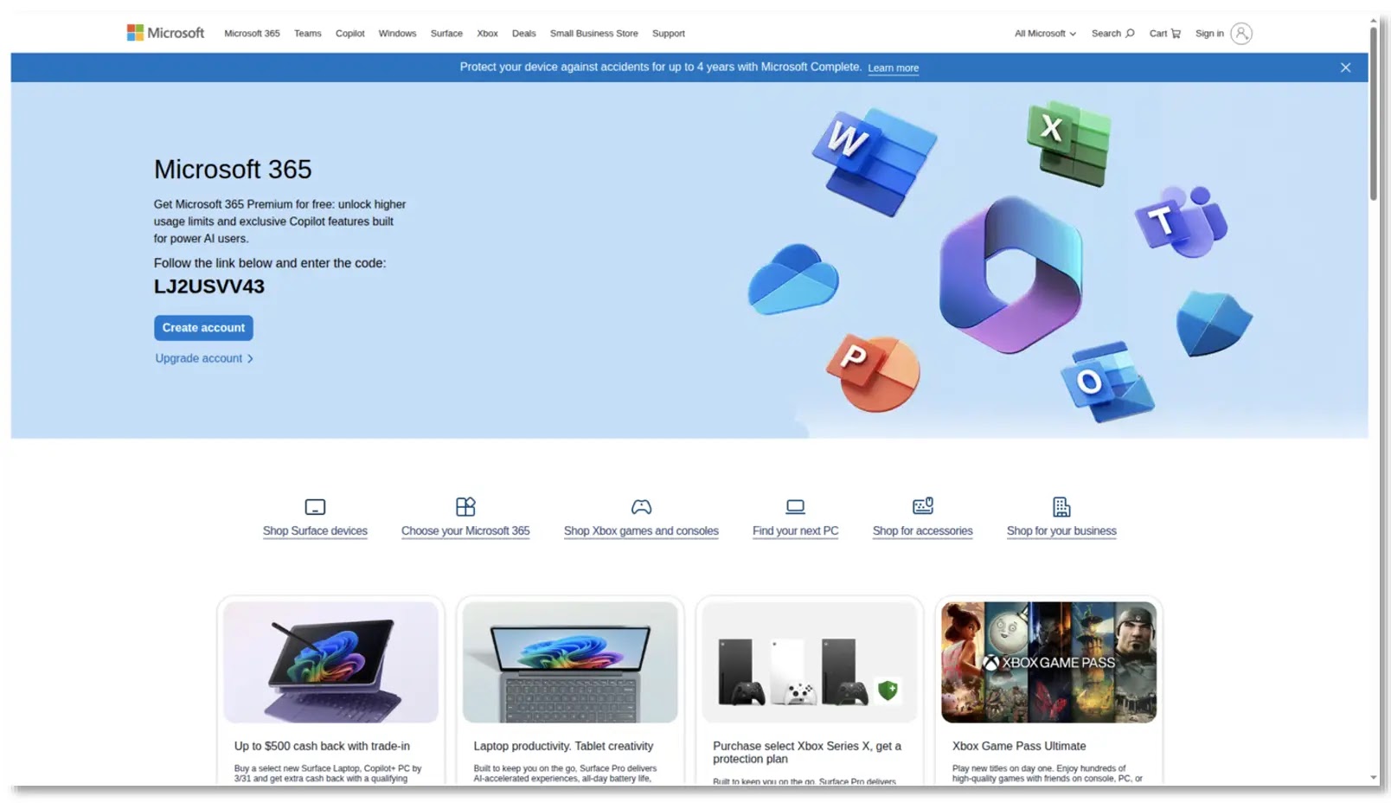Click the apps grid icon above Choose your Microsoft 365

point(465,506)
